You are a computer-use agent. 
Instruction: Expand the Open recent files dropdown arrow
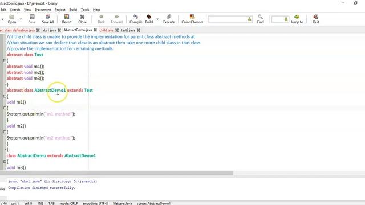[x=21, y=19]
